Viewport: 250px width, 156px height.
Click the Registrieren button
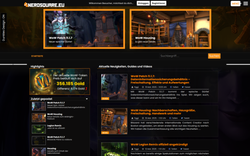tap(158, 3)
